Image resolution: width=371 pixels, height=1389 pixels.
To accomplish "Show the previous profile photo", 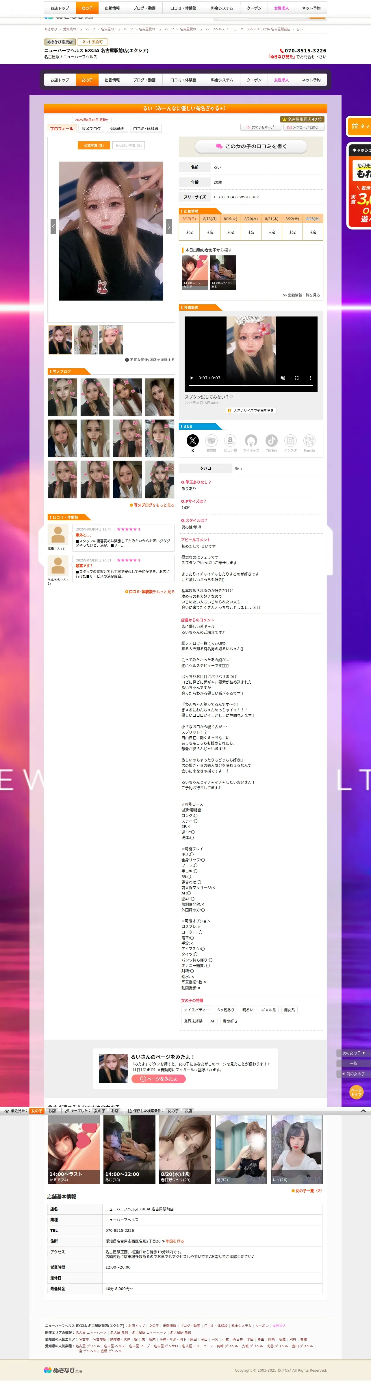I will [x=53, y=226].
